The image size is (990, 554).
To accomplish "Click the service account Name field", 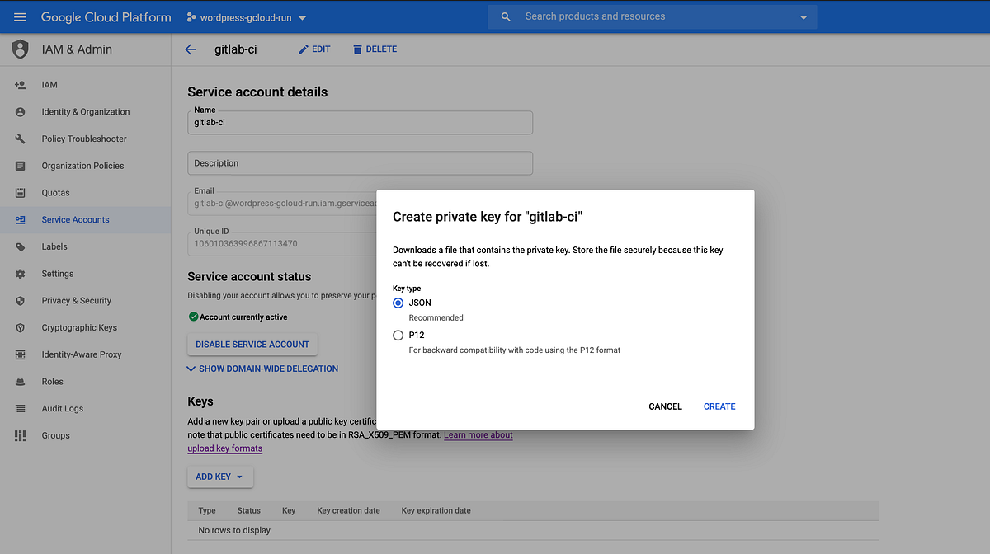I will point(360,122).
